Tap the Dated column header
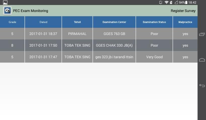Viewport: 206px width, 120px height. [x=43, y=22]
